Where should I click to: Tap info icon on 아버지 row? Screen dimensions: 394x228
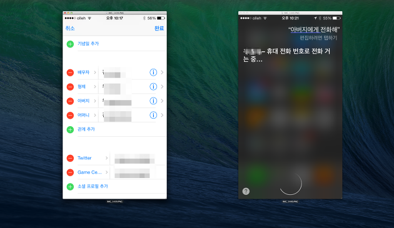point(153,101)
